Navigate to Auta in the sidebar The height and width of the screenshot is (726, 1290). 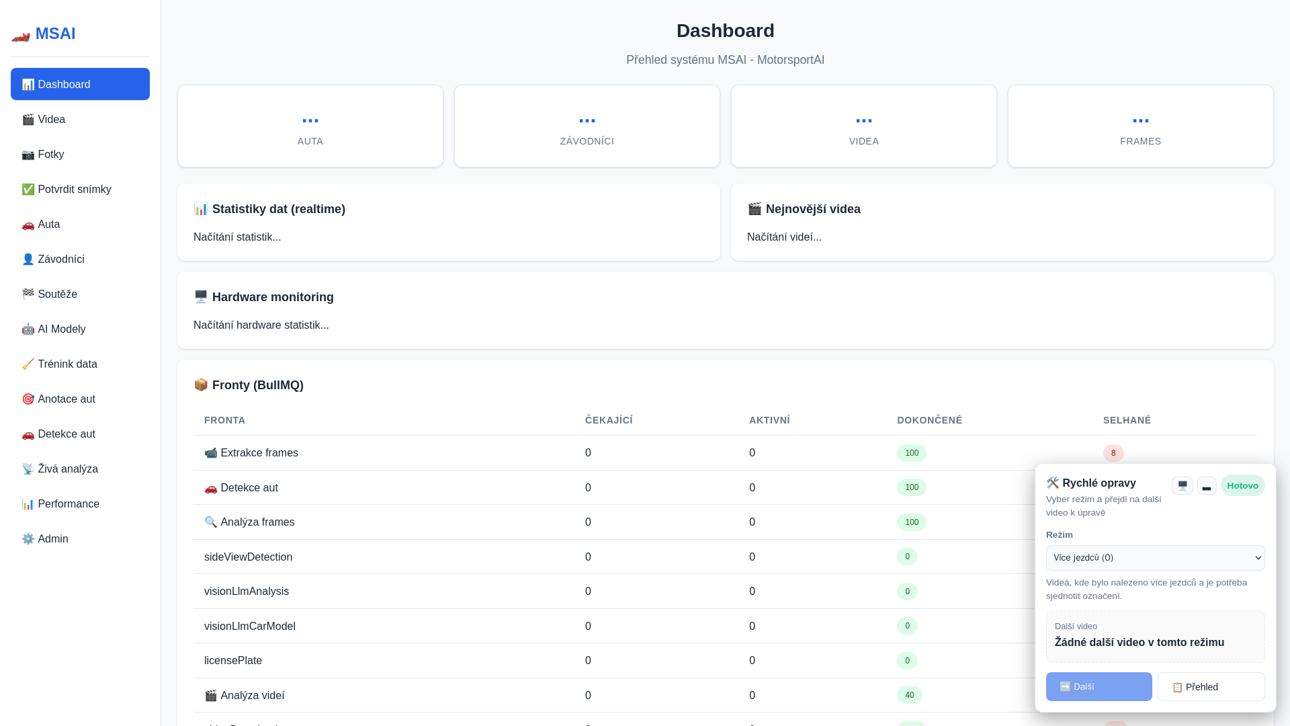pos(80,224)
